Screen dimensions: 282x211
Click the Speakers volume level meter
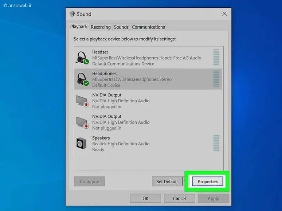pos(216,143)
